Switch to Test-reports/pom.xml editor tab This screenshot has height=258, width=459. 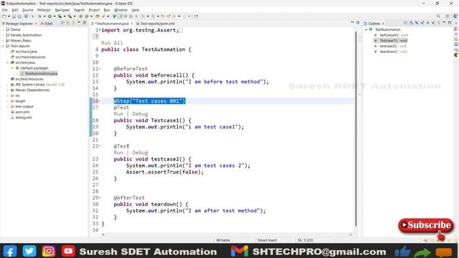[155, 24]
